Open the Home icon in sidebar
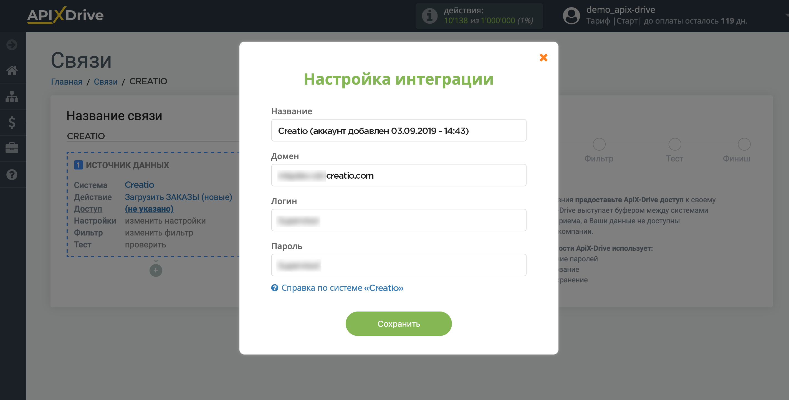Image resolution: width=789 pixels, height=400 pixels. (12, 70)
